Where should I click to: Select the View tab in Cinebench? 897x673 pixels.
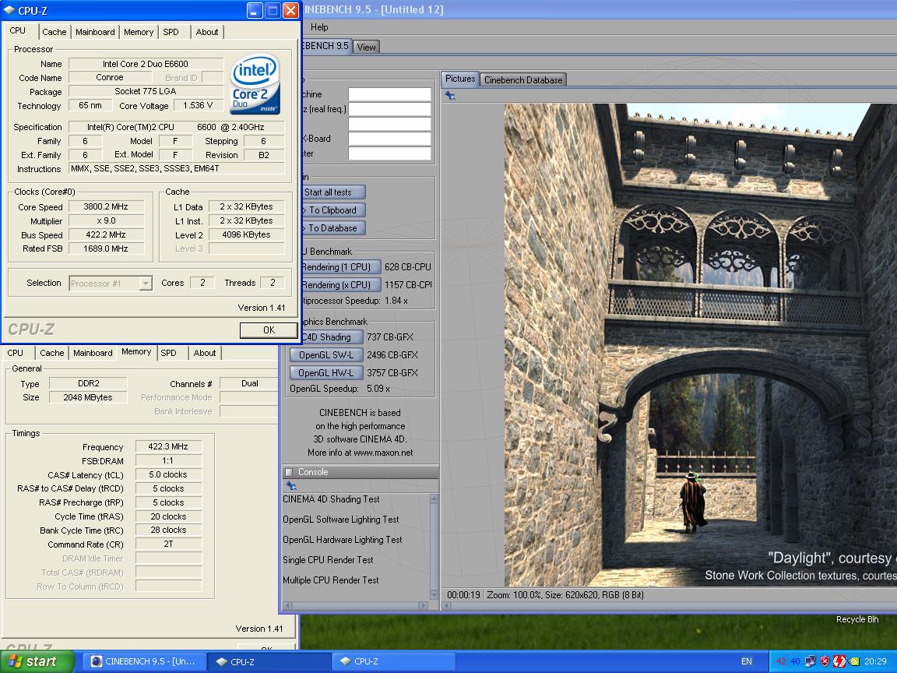[366, 47]
